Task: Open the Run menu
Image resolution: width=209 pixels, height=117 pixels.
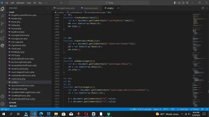Action: [x=40, y=3]
